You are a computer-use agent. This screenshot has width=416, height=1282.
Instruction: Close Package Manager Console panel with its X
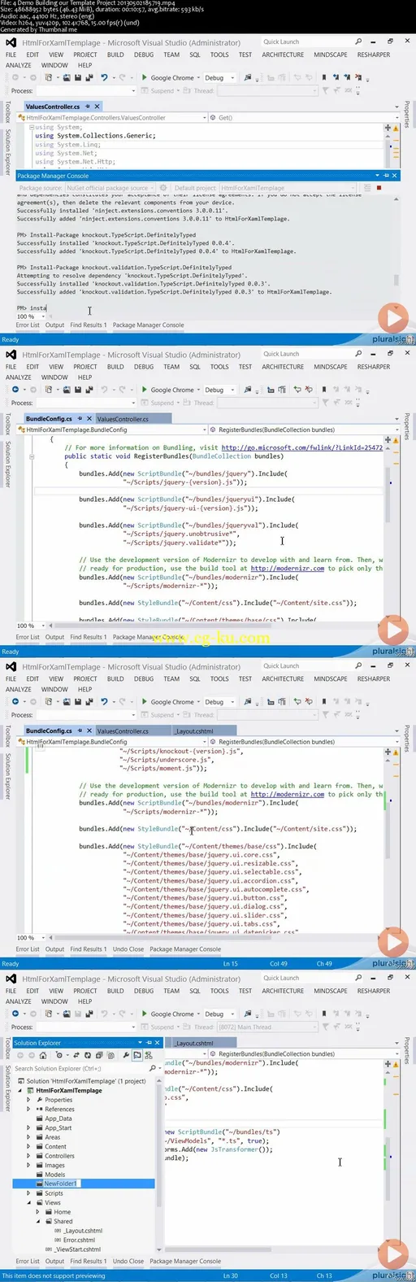(x=395, y=176)
